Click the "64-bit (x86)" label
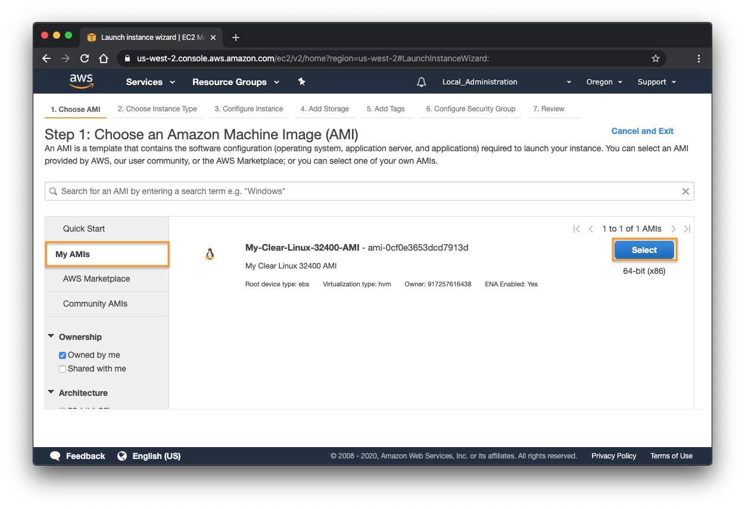This screenshot has width=745, height=509. point(644,271)
